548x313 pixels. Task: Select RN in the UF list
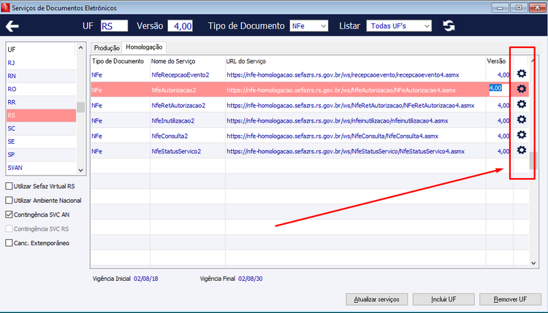coord(41,76)
